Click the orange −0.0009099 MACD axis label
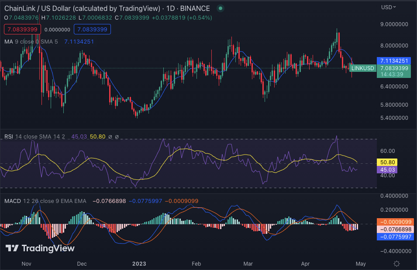 [x=396, y=222]
